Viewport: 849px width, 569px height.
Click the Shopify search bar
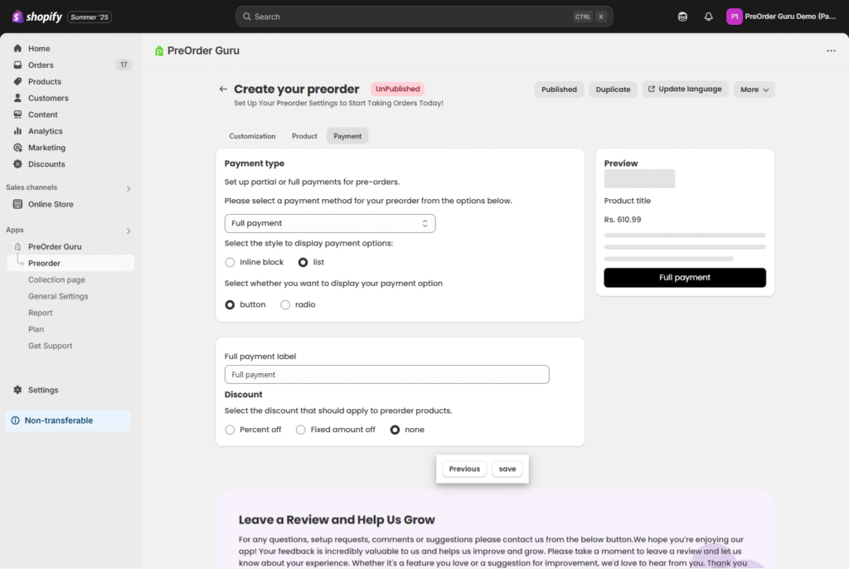click(424, 17)
